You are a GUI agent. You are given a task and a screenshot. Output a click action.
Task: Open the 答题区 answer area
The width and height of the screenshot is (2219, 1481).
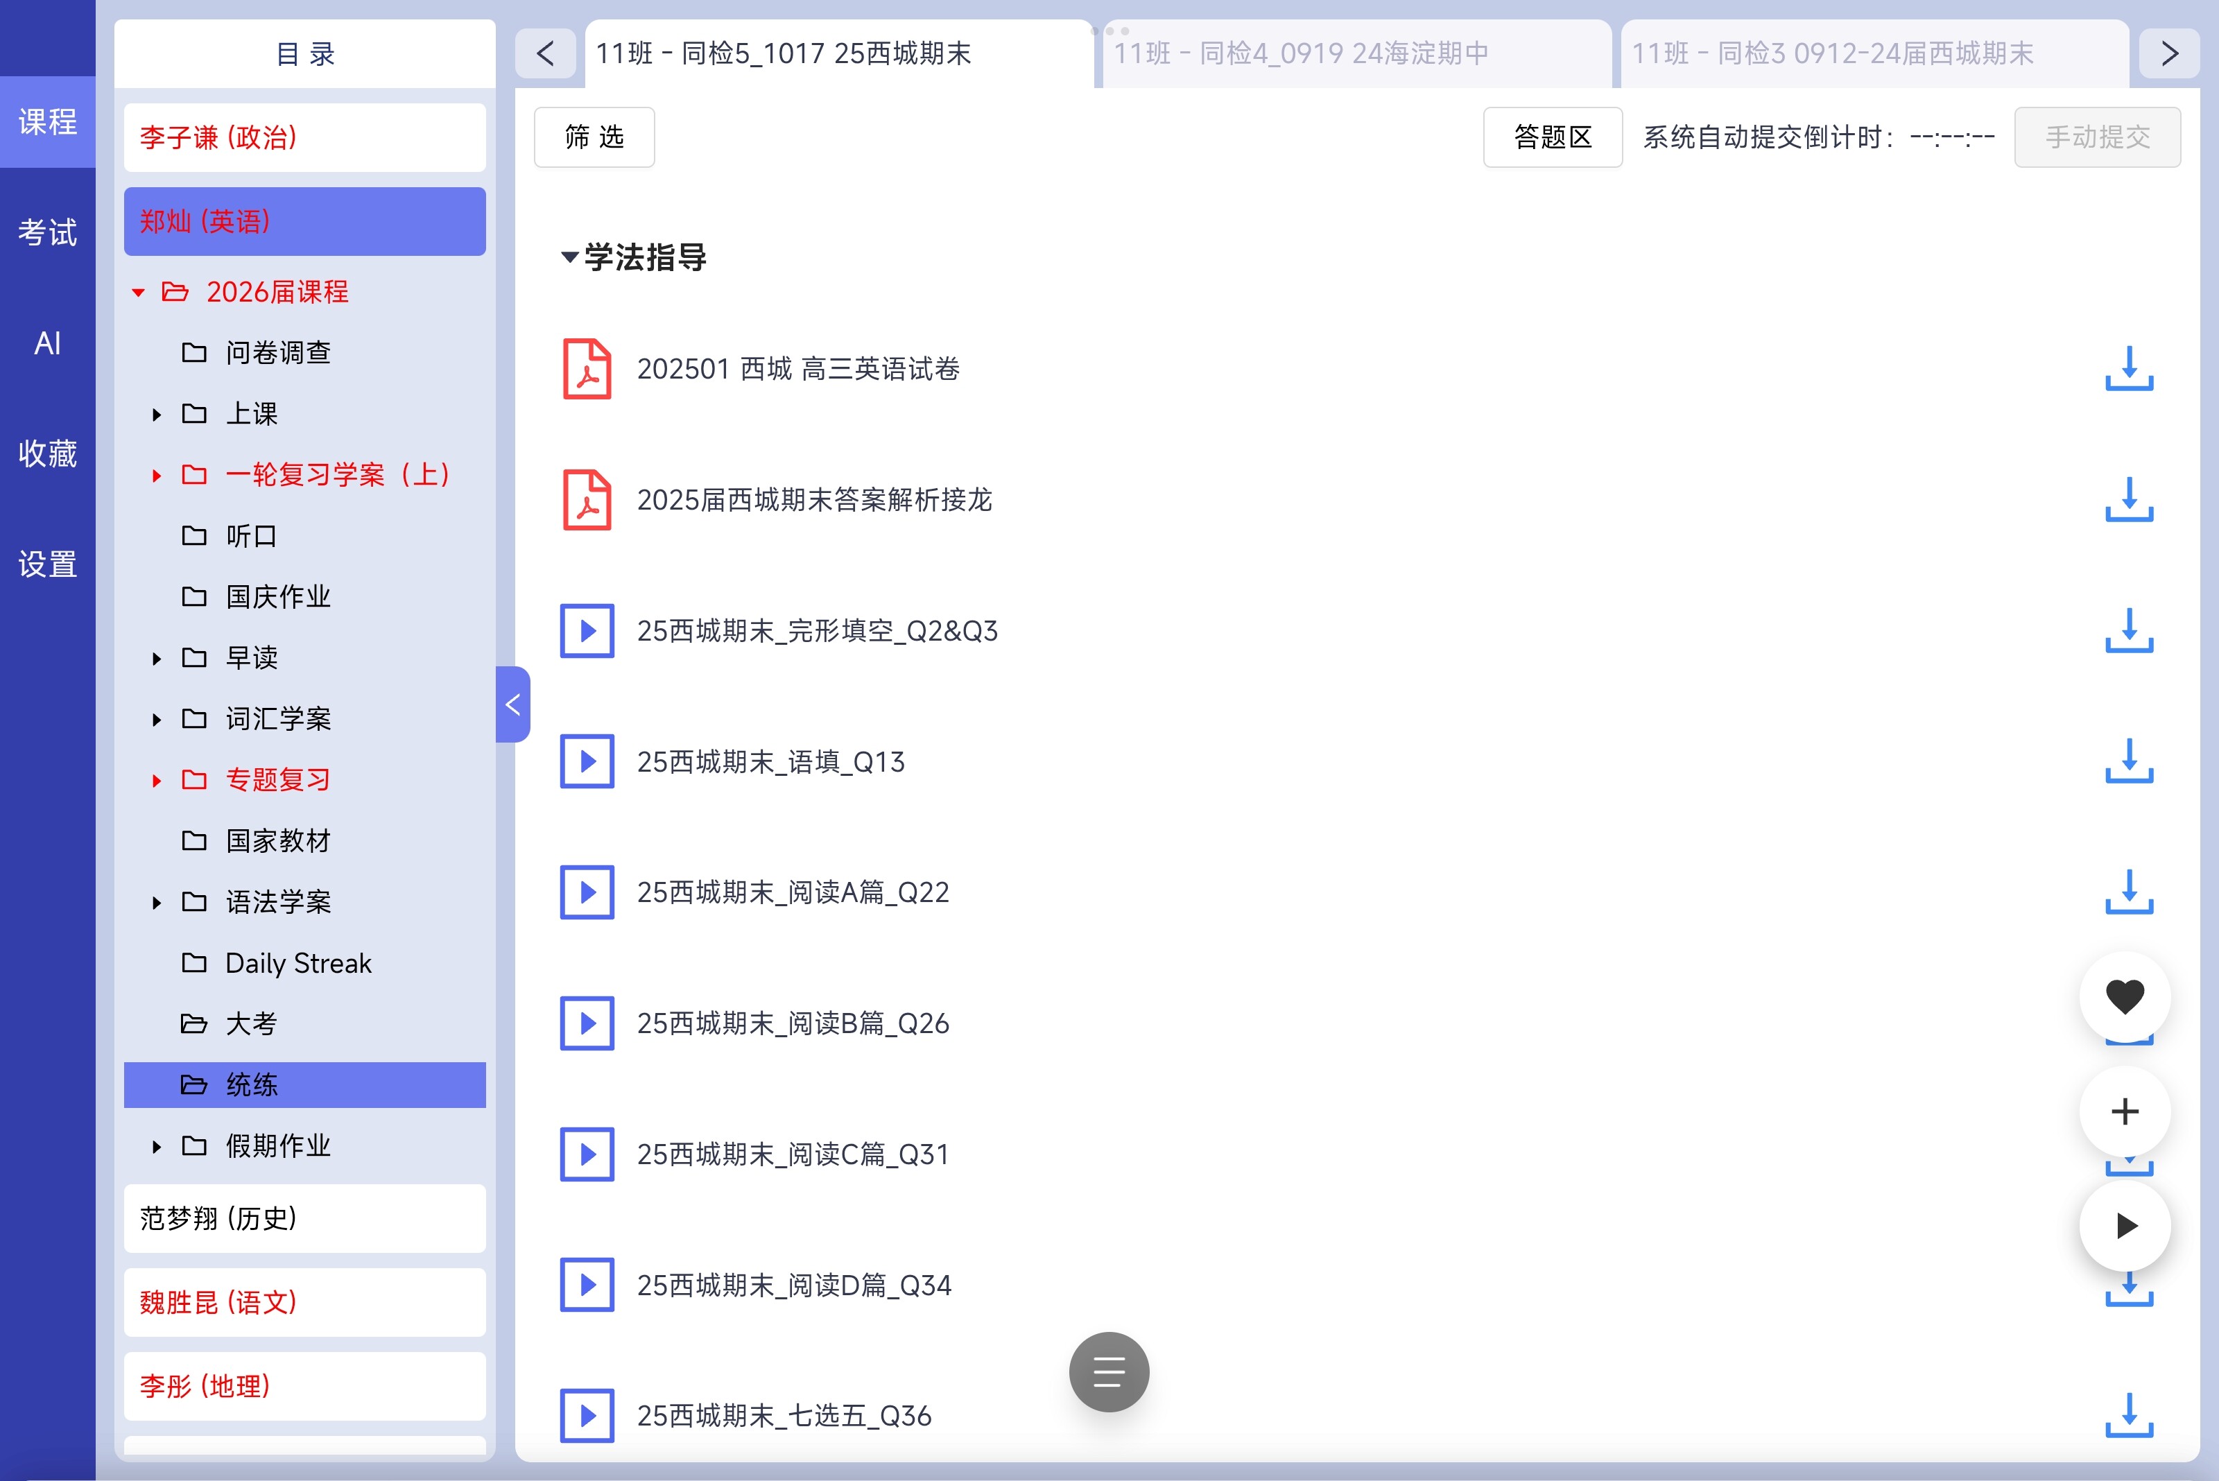click(1552, 137)
